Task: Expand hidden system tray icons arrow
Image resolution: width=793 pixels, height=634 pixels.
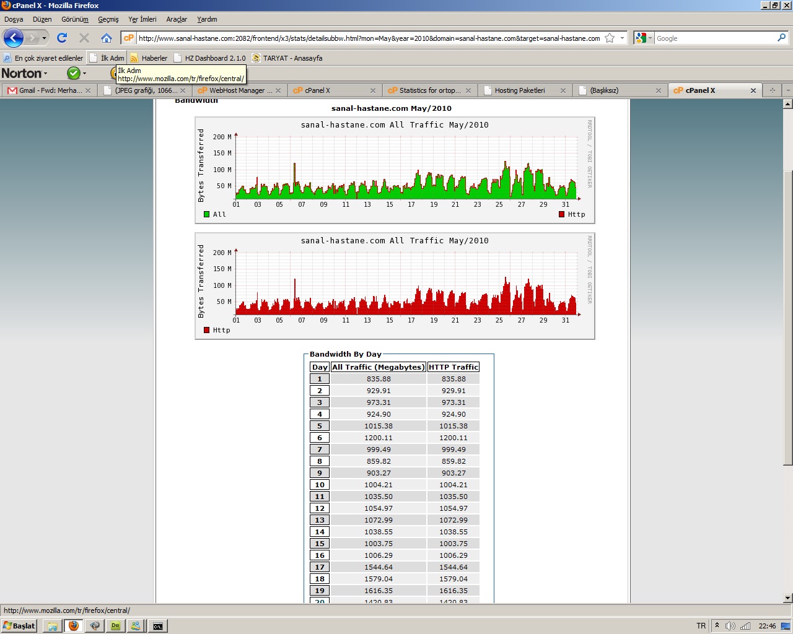Action: (717, 626)
